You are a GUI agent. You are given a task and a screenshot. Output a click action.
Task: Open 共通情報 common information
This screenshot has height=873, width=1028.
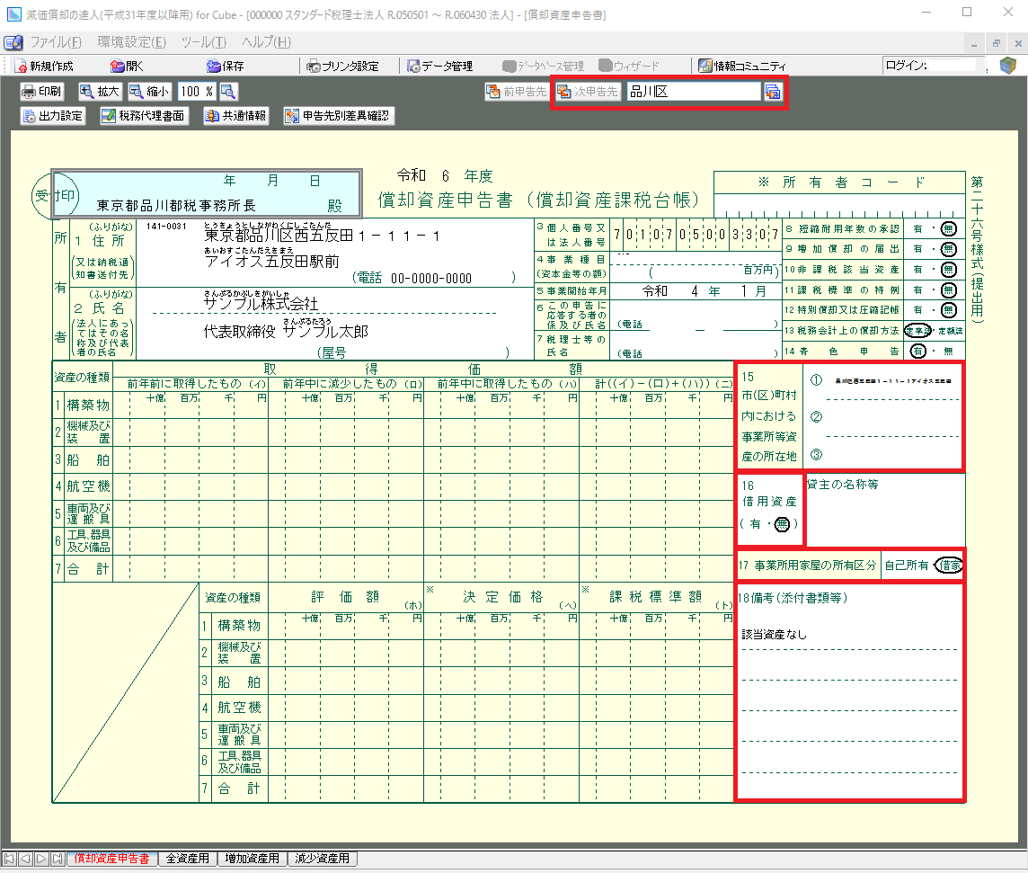[x=237, y=116]
